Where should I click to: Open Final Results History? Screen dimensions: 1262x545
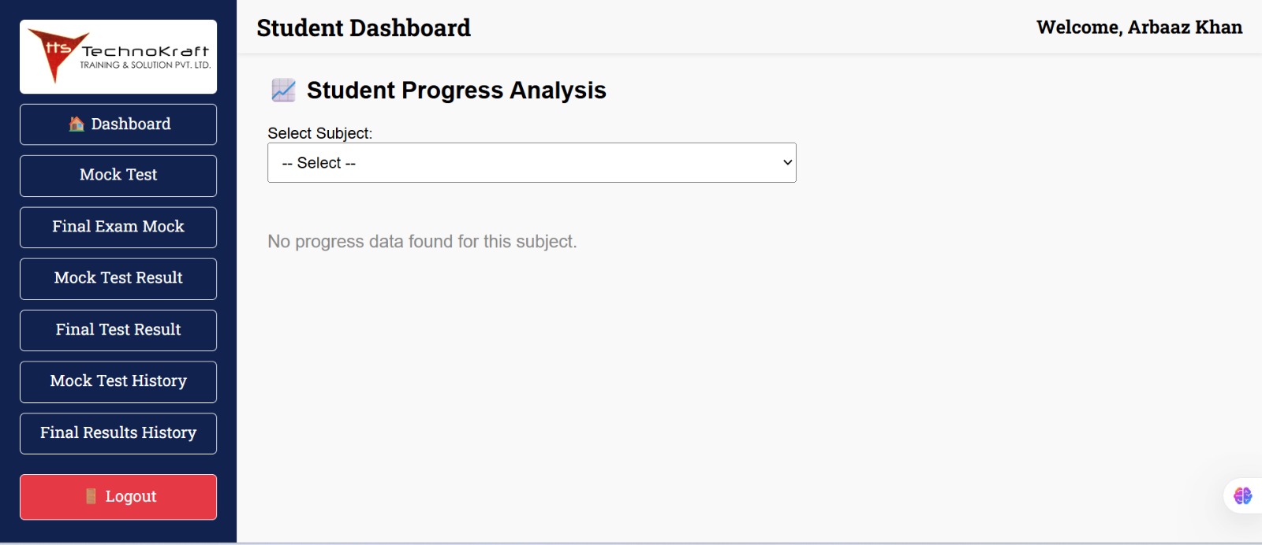click(x=118, y=433)
